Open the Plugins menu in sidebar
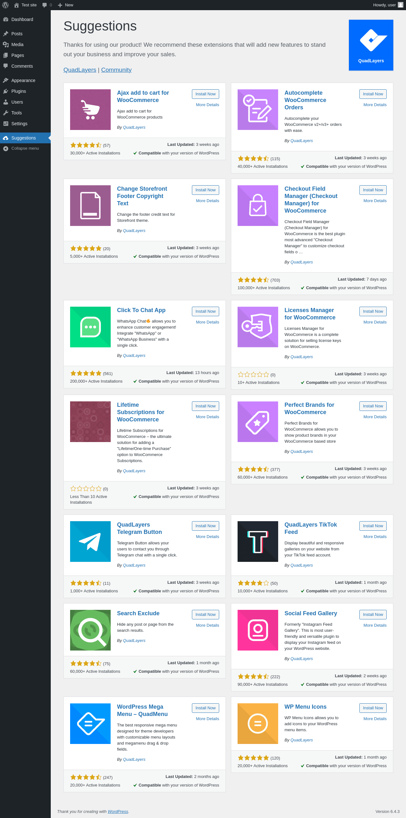Screen dimensions: 406x818 19,91
